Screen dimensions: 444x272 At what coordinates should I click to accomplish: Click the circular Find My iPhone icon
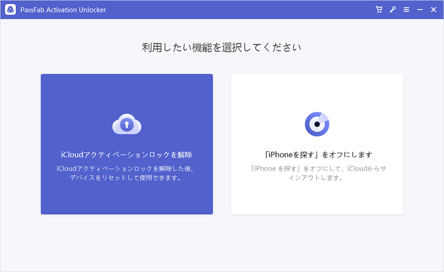pos(317,124)
